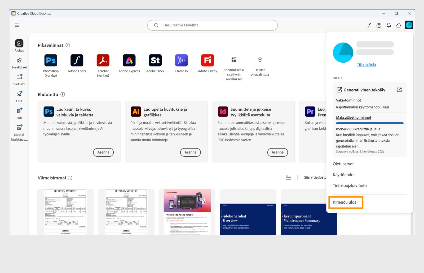Minimize the Creative Cloud Desktop window
This screenshot has width=424, height=273.
pyautogui.click(x=384, y=13)
